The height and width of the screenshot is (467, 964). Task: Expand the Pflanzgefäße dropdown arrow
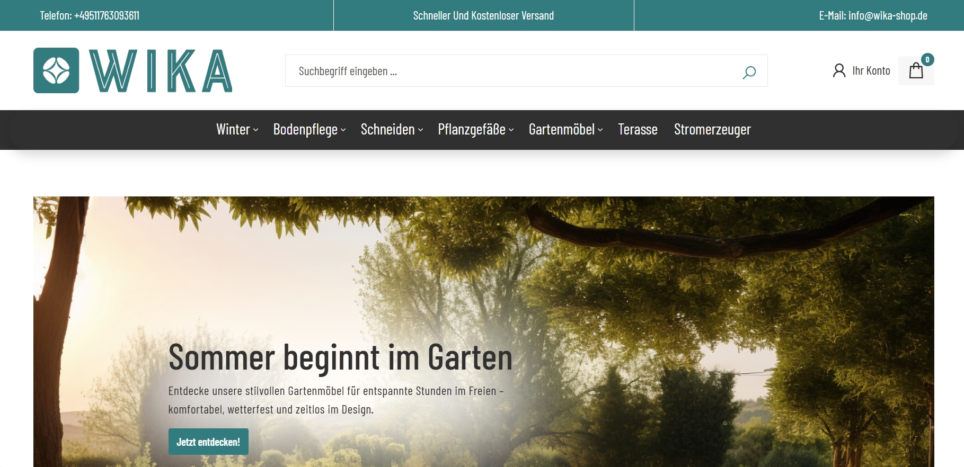click(x=511, y=130)
